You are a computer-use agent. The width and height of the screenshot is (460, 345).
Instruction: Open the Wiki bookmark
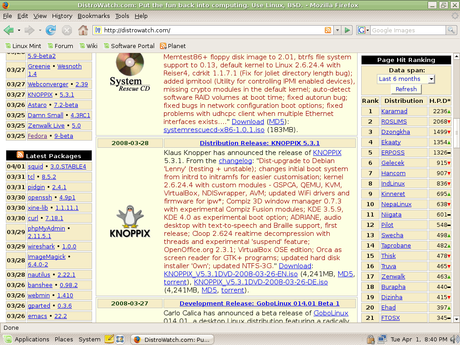88,46
